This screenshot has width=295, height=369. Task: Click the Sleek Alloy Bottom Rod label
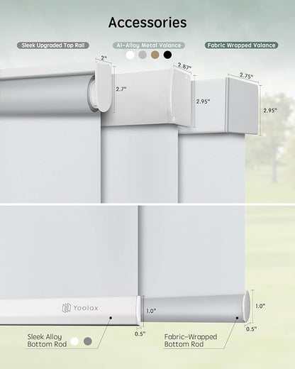point(47,341)
